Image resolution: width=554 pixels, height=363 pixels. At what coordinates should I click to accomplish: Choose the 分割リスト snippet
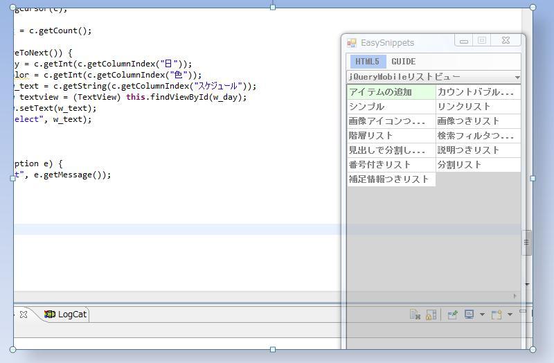[478, 165]
